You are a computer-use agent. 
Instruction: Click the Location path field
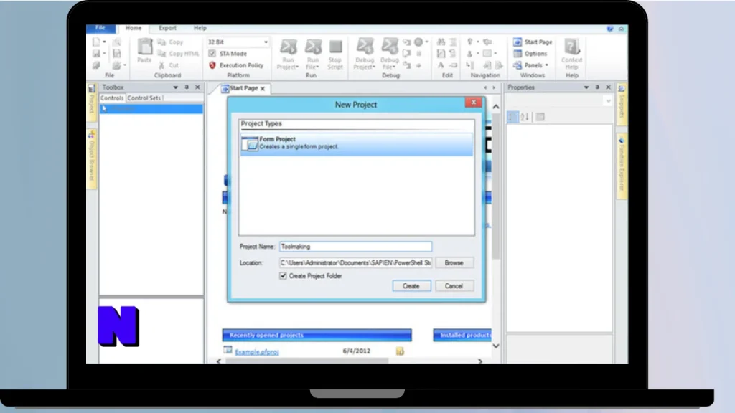(x=356, y=263)
